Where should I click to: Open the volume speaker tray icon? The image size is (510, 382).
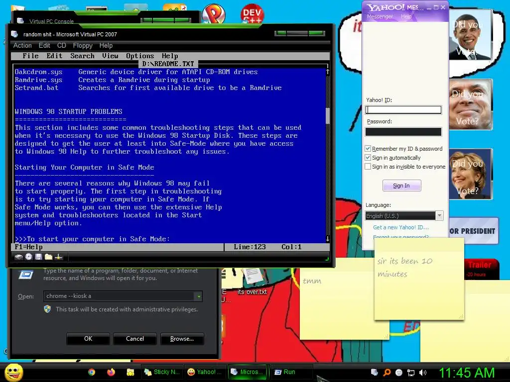pos(423,373)
